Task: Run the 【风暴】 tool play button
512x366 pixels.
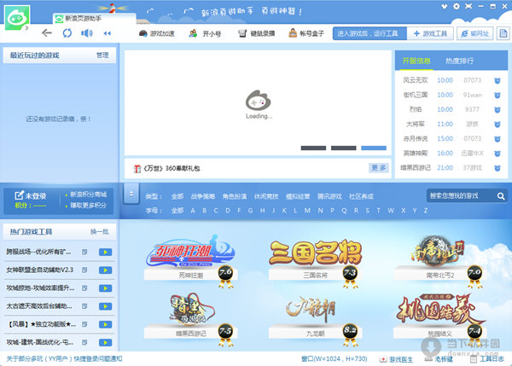Action: [106, 324]
